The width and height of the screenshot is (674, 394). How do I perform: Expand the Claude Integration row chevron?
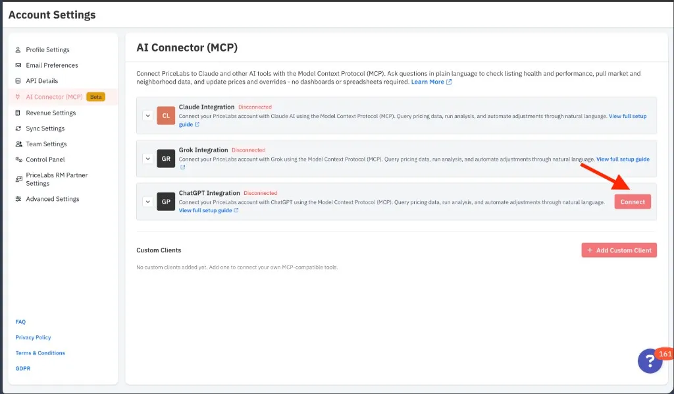click(x=147, y=115)
